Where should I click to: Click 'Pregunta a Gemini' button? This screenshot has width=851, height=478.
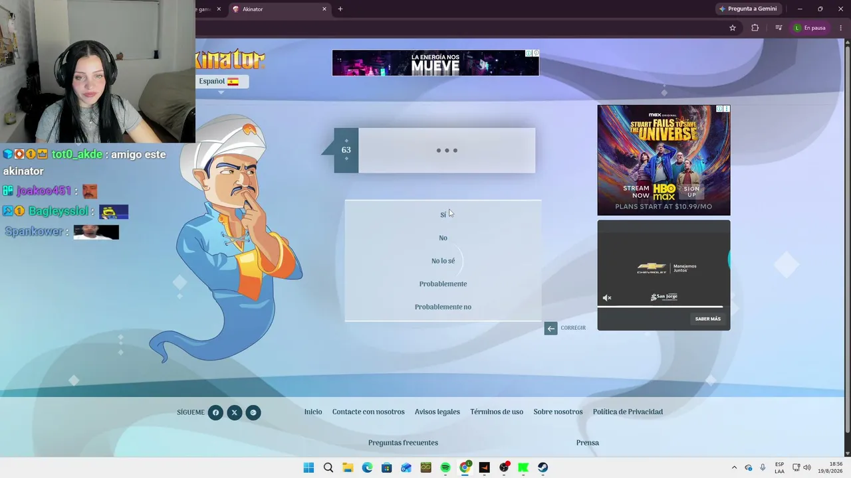click(748, 9)
